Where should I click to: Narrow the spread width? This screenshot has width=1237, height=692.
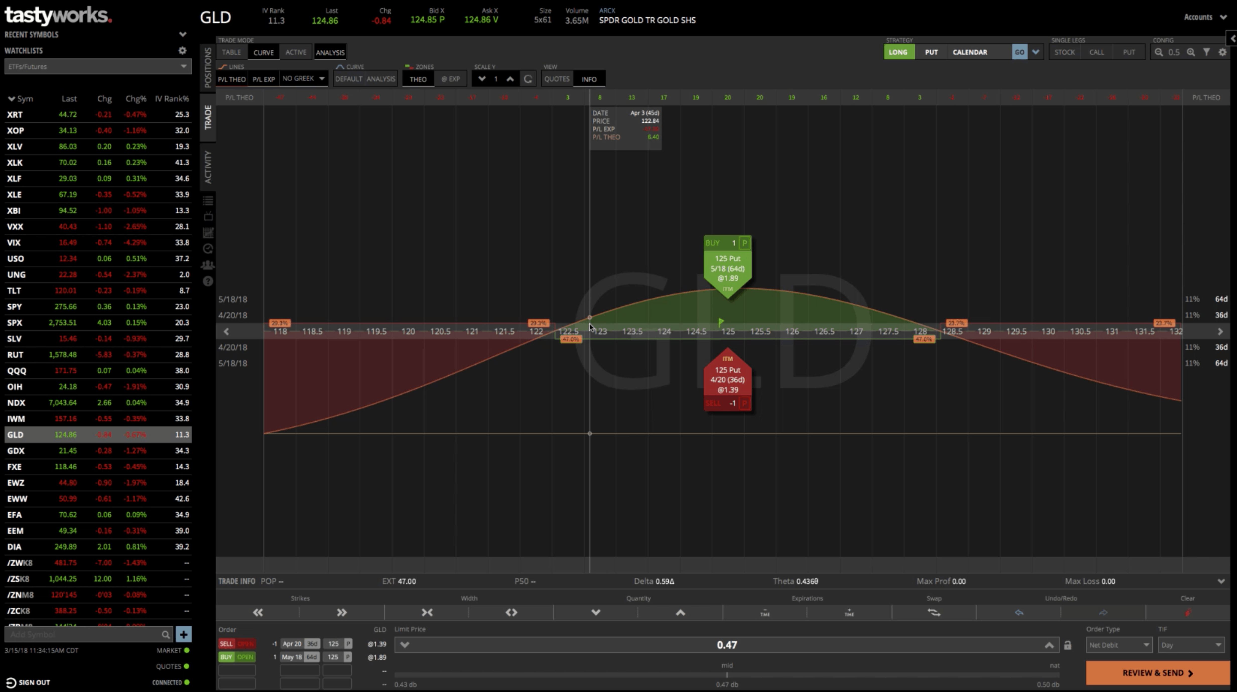(x=427, y=612)
